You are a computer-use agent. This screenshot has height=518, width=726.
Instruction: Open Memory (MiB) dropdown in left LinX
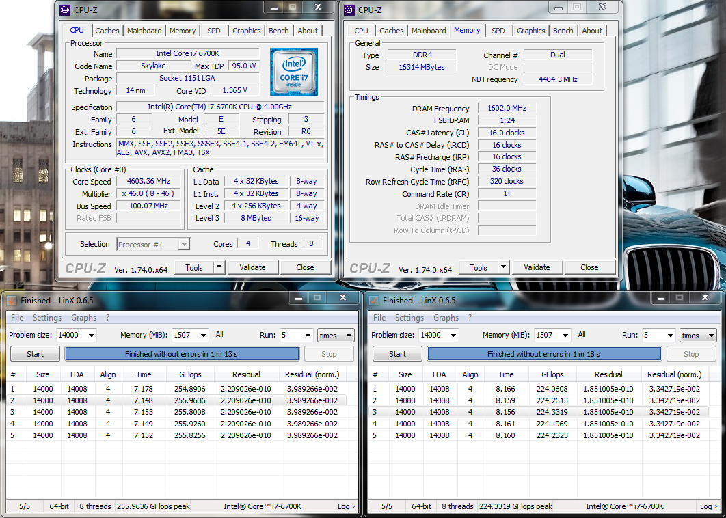pos(203,335)
